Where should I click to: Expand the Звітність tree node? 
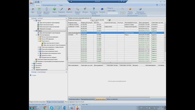point(32,68)
